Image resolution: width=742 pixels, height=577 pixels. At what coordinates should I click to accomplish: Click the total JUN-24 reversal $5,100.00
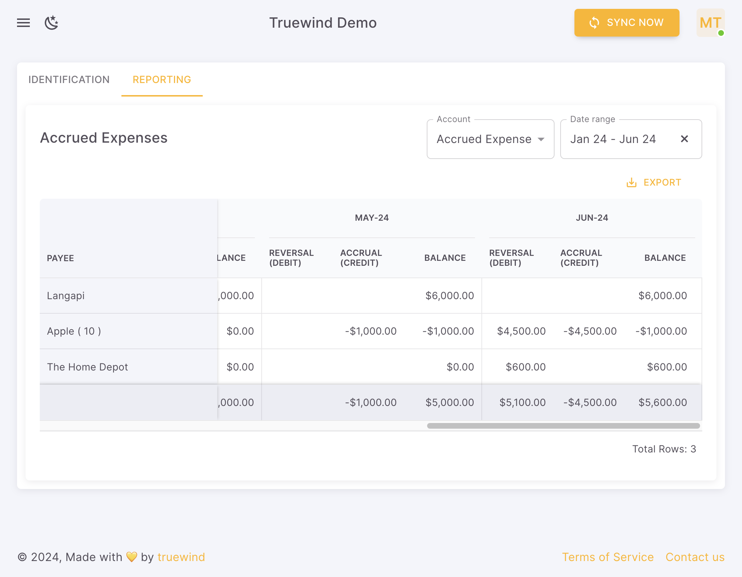tap(522, 402)
